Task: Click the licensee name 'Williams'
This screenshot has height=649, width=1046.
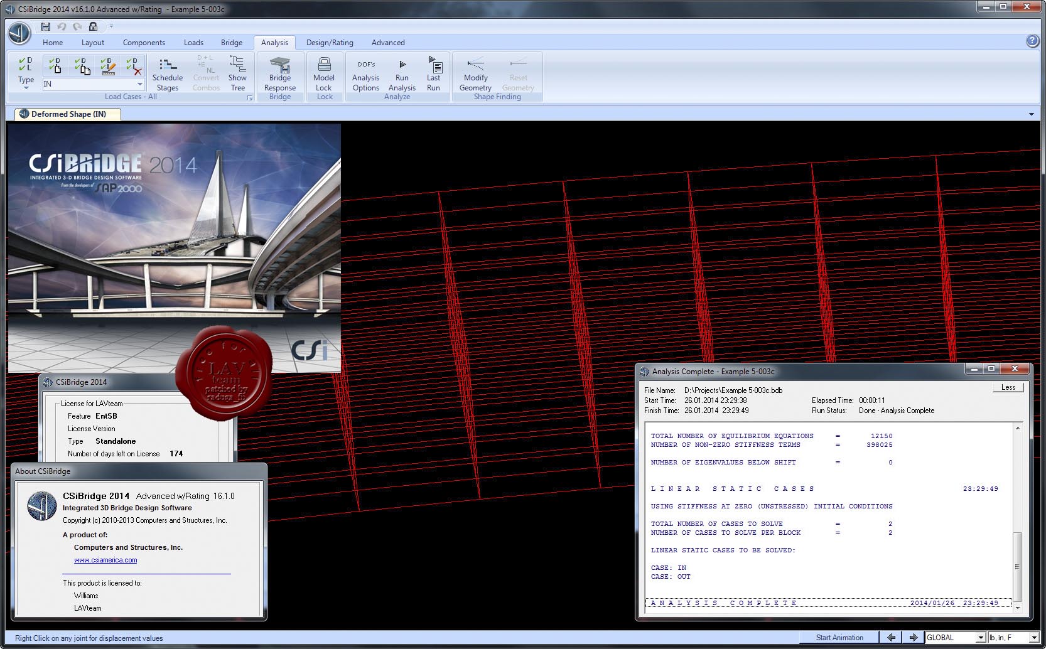Action: pos(86,596)
